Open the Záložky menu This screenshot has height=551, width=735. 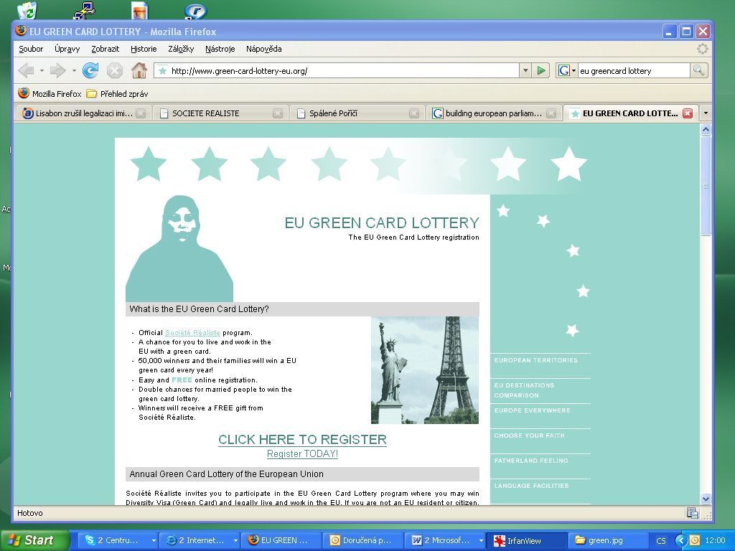181,49
